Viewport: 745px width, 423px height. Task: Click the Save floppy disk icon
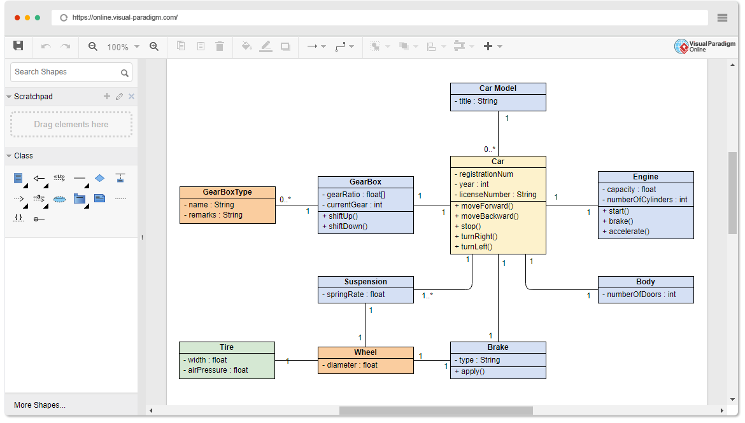click(x=18, y=46)
